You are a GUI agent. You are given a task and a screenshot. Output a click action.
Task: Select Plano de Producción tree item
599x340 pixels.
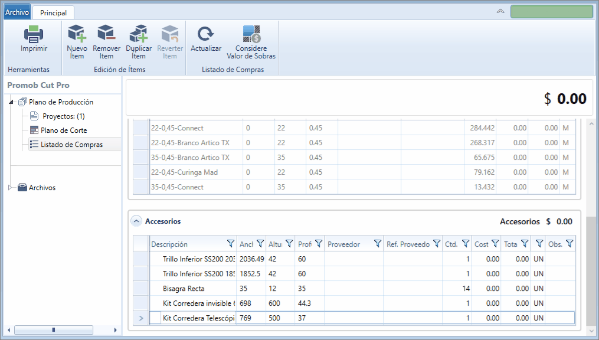point(61,102)
